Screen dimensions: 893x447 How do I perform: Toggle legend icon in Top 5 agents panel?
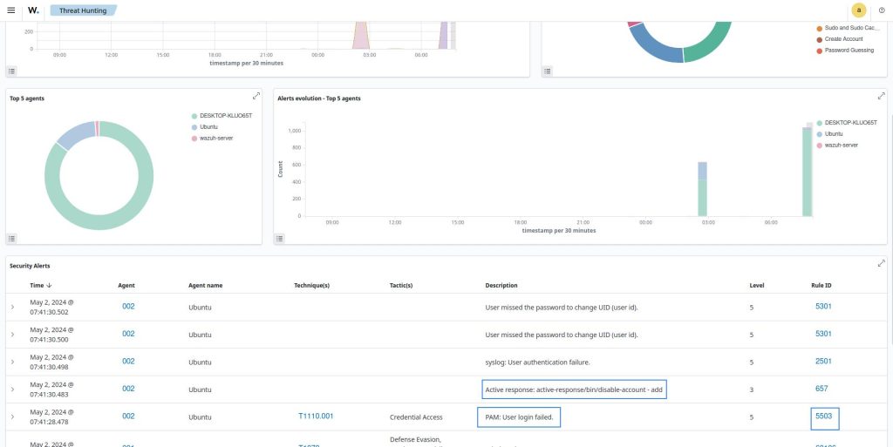tap(12, 238)
